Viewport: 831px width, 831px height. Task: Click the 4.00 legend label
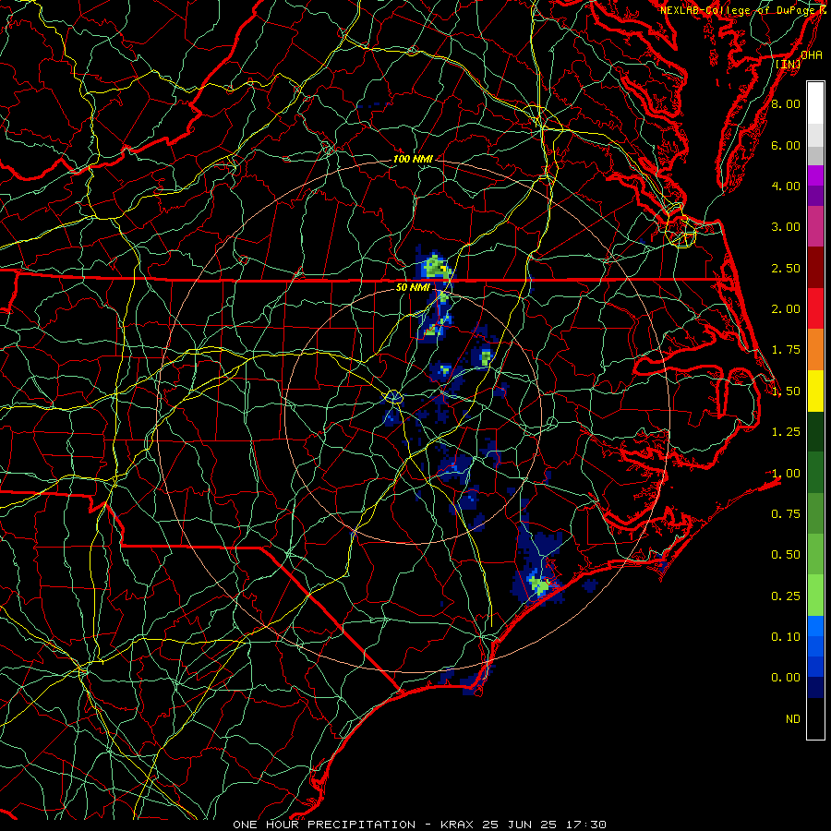point(786,186)
